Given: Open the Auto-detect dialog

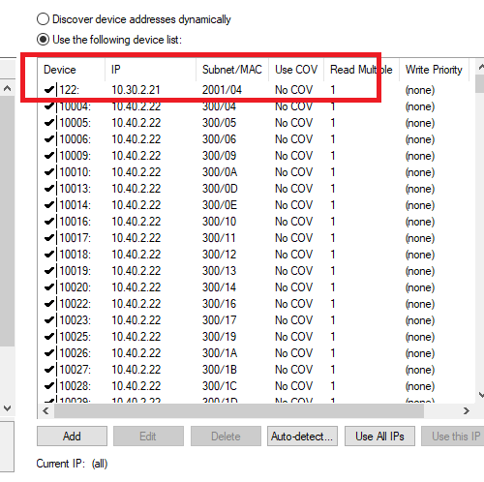Looking at the screenshot, I should [302, 437].
